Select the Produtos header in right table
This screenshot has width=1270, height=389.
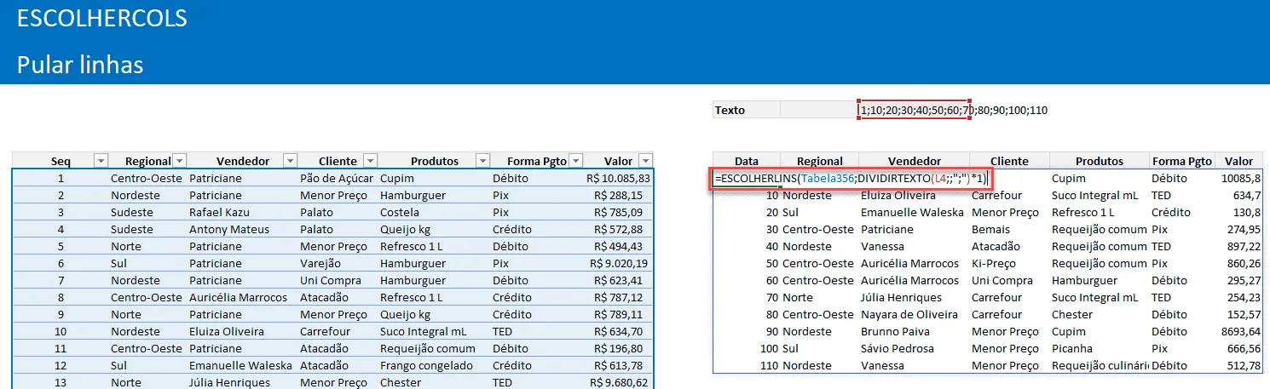click(x=1100, y=161)
